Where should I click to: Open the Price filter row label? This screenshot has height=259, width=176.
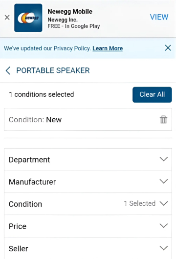click(18, 226)
